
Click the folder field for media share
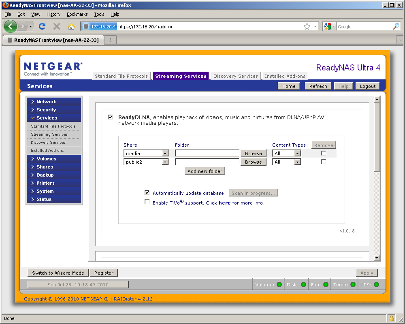coord(207,153)
